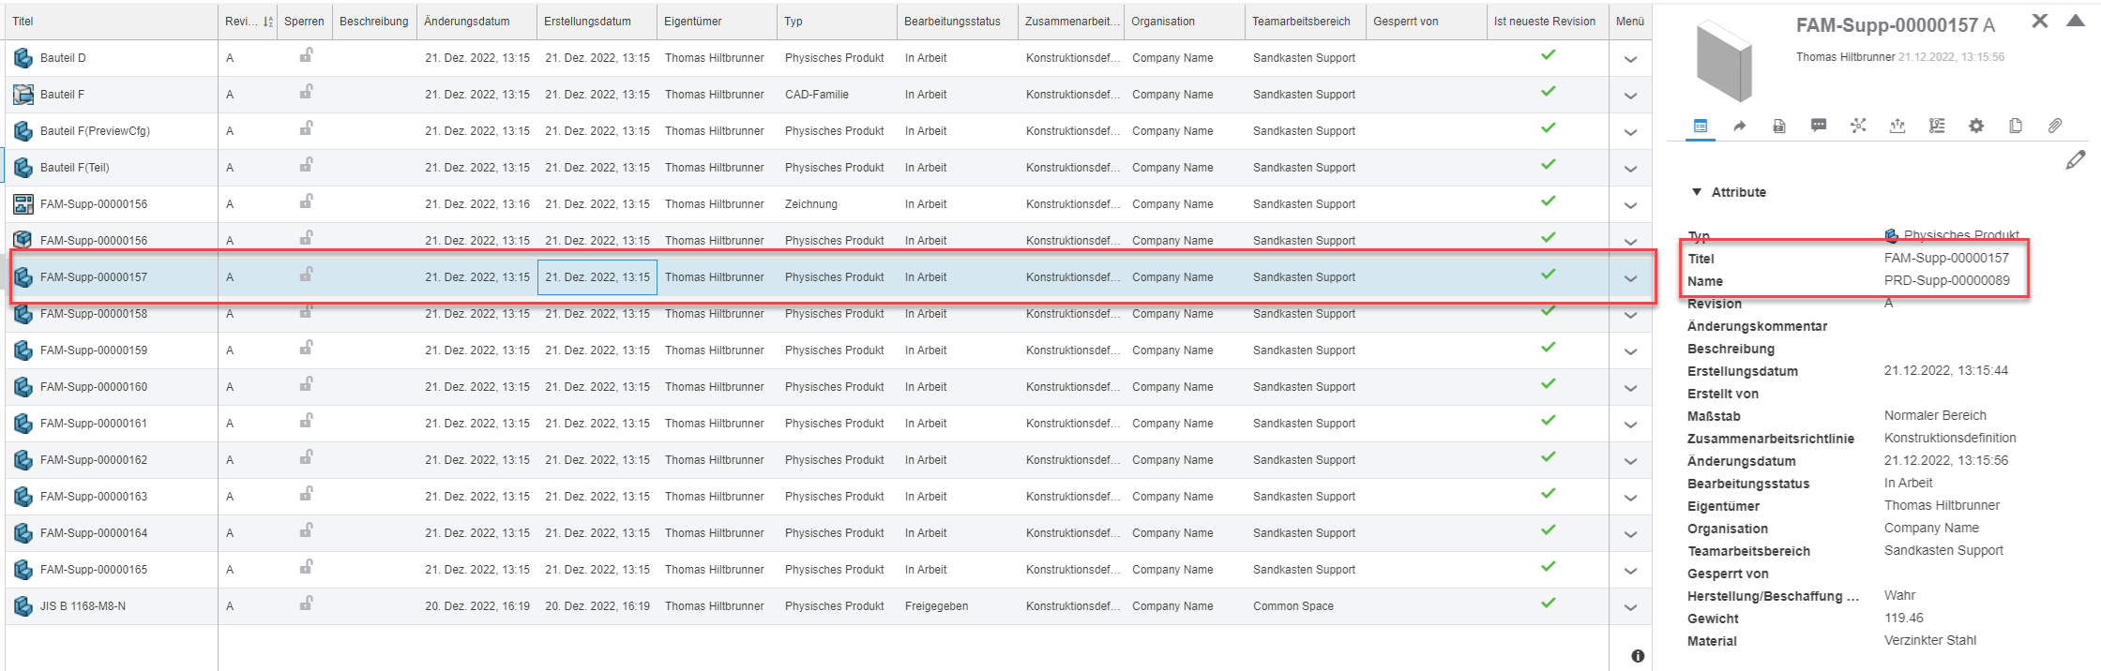
Task: Open the gear settings tab in details panel
Action: coord(1976,126)
